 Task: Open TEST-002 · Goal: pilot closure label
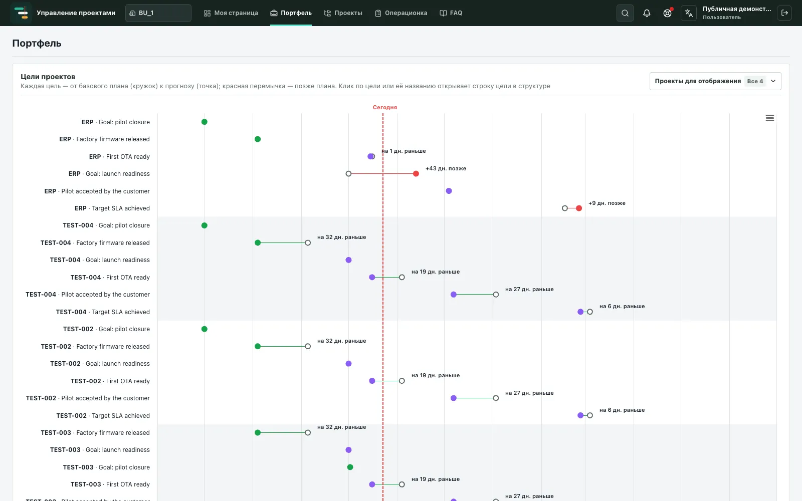click(x=106, y=329)
